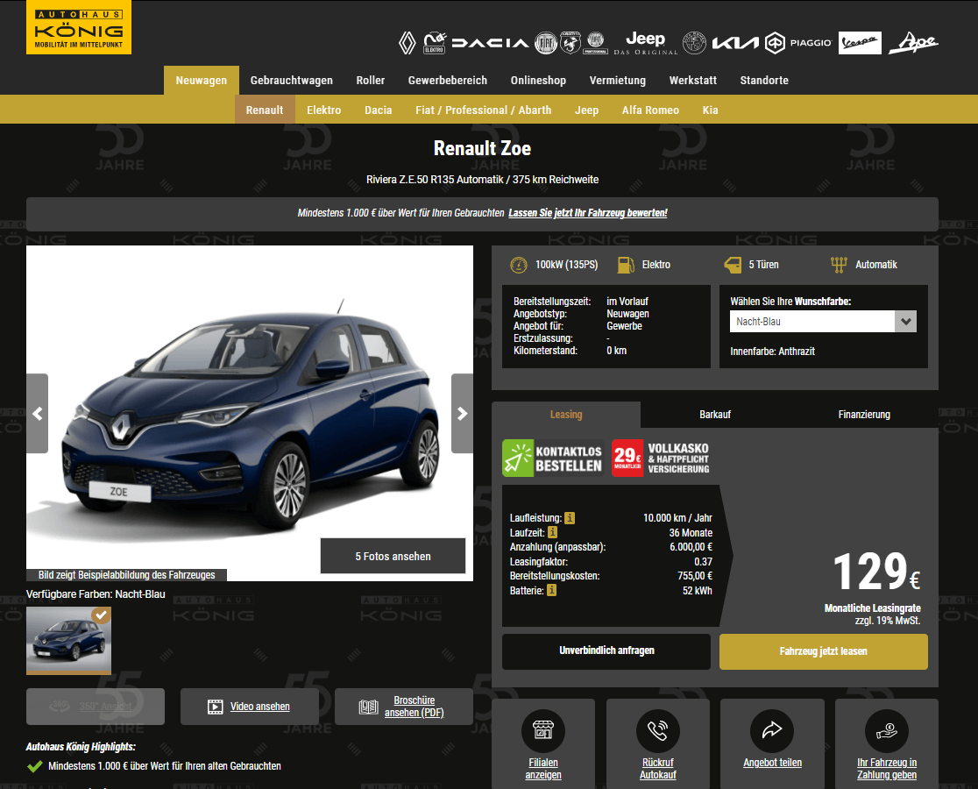Select the Elektro submenu item
This screenshot has width=978, height=789.
point(323,110)
